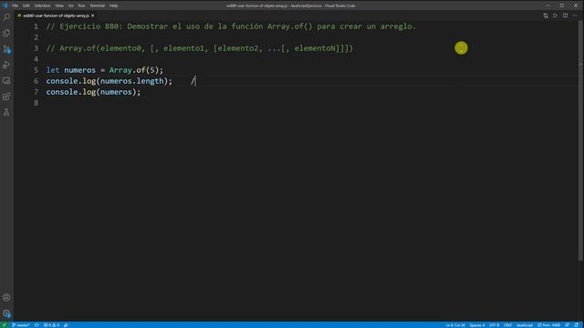This screenshot has height=328, width=584.
Task: Run code with the play icon
Action: pyautogui.click(x=556, y=15)
